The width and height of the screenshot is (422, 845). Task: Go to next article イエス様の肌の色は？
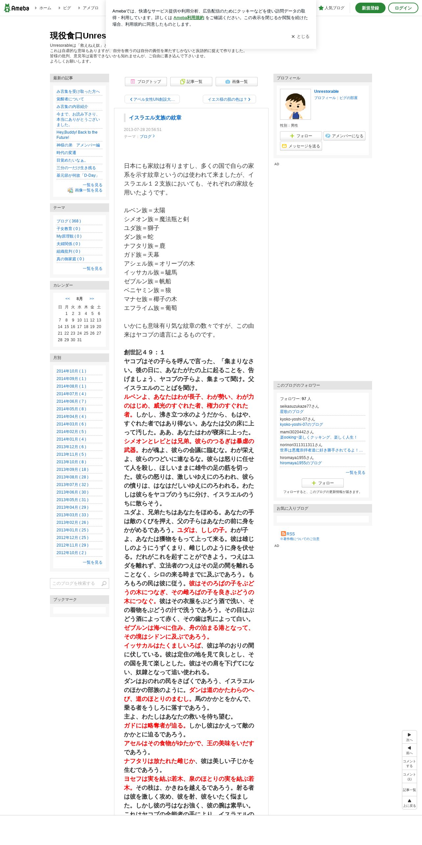229,99
